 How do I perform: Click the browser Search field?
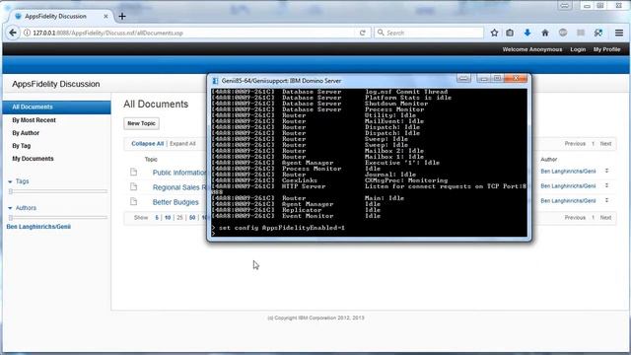(429, 33)
